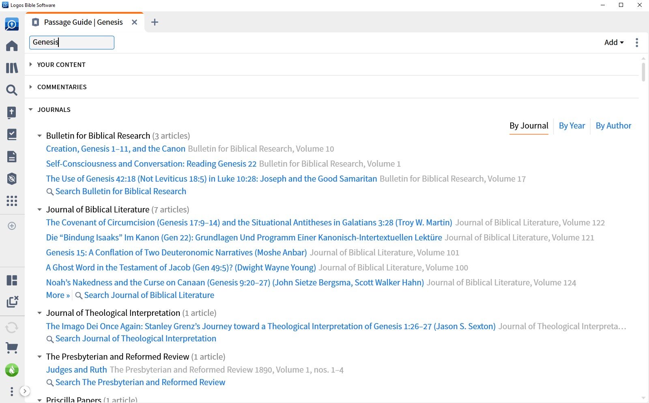Collapse the Priscilla Papers group
This screenshot has height=403, width=649.
click(39, 400)
